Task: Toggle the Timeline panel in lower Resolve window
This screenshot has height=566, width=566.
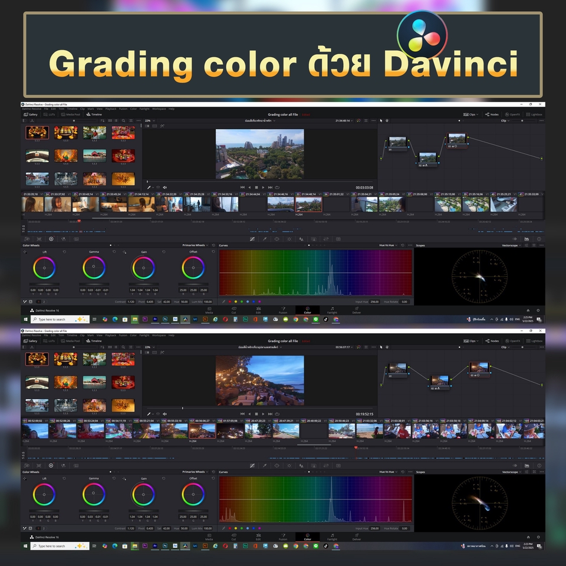Action: [x=94, y=341]
